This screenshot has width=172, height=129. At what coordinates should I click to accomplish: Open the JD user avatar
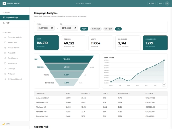(167, 4)
